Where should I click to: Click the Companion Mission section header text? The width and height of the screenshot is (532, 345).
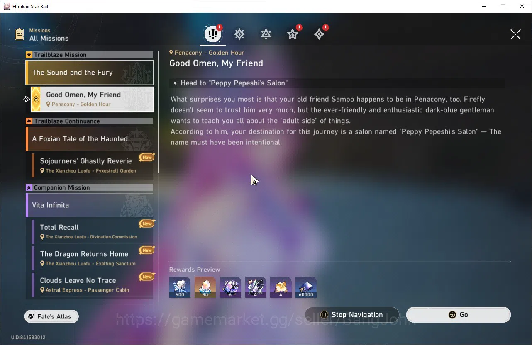[62, 187]
